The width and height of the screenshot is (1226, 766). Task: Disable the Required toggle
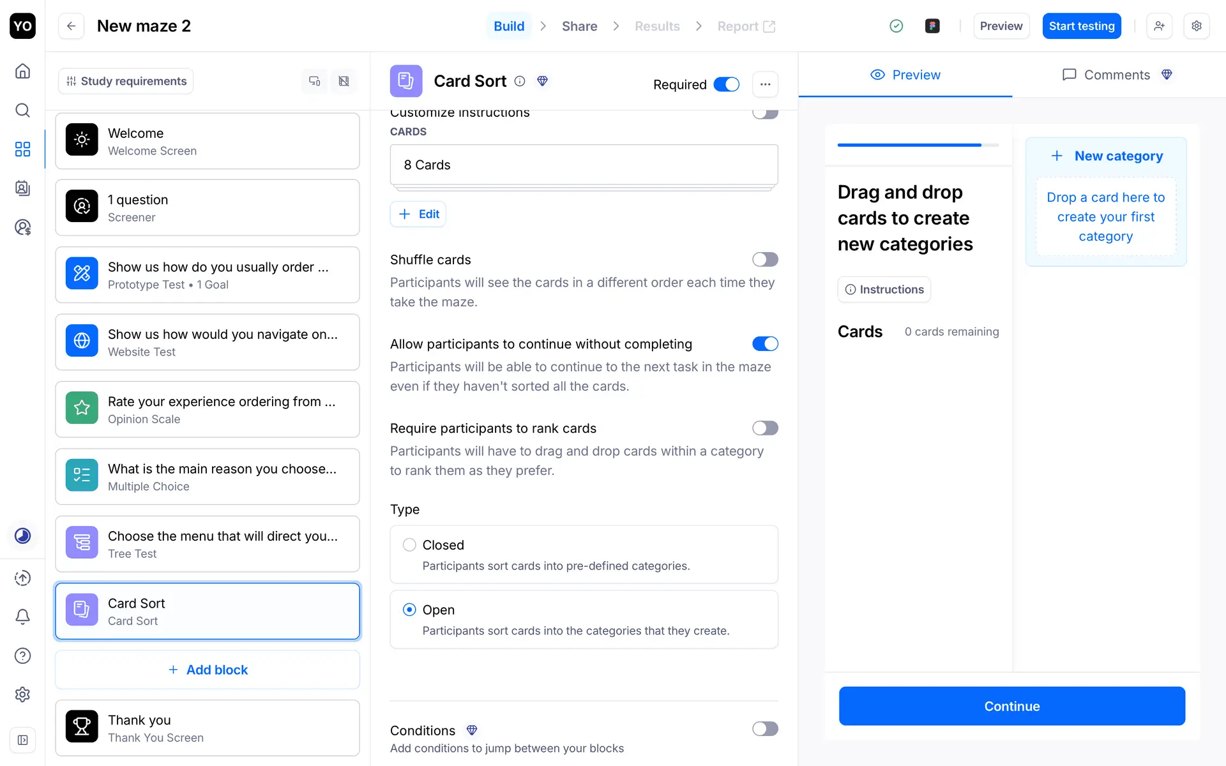(x=726, y=84)
